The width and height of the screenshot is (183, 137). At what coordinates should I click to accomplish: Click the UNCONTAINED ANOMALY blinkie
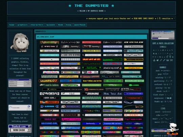coord(109,72)
